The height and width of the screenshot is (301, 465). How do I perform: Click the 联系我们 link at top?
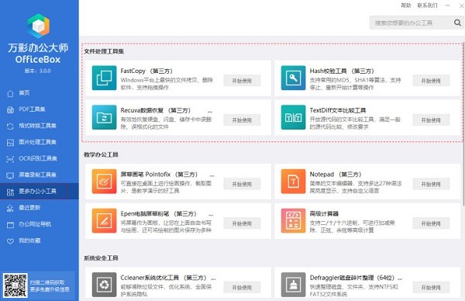click(x=427, y=5)
